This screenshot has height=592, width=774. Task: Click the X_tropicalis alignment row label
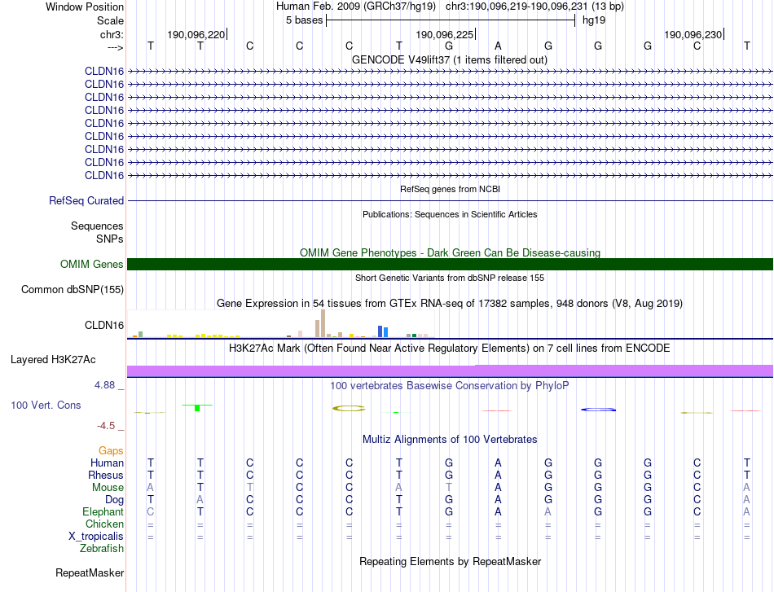tap(96, 537)
